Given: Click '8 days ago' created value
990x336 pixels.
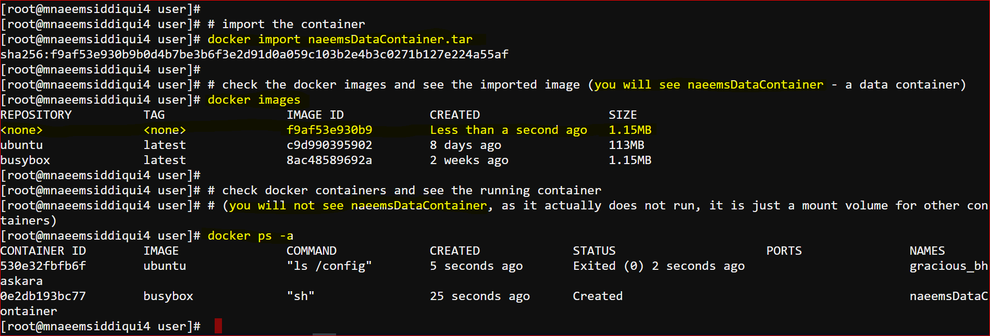Looking at the screenshot, I should tap(465, 145).
